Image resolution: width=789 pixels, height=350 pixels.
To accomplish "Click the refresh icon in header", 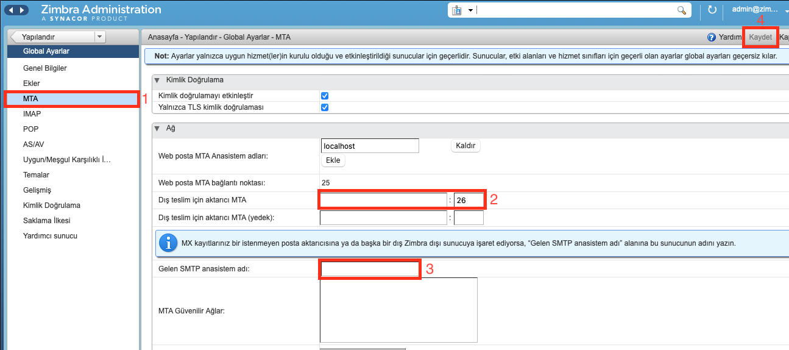I will [x=712, y=10].
